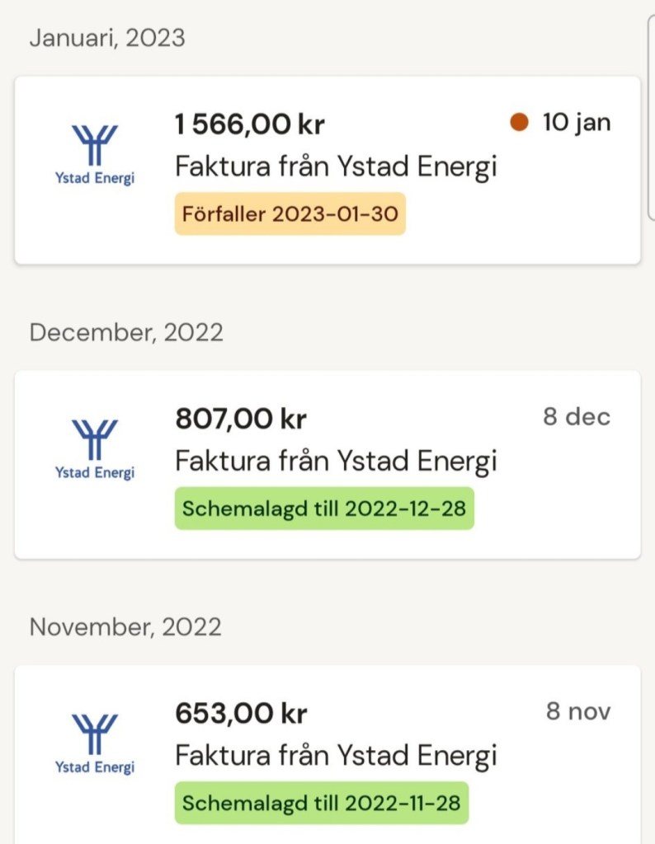The height and width of the screenshot is (844, 655).
Task: Click the scrollbar handle on right edge
Action: (652, 115)
